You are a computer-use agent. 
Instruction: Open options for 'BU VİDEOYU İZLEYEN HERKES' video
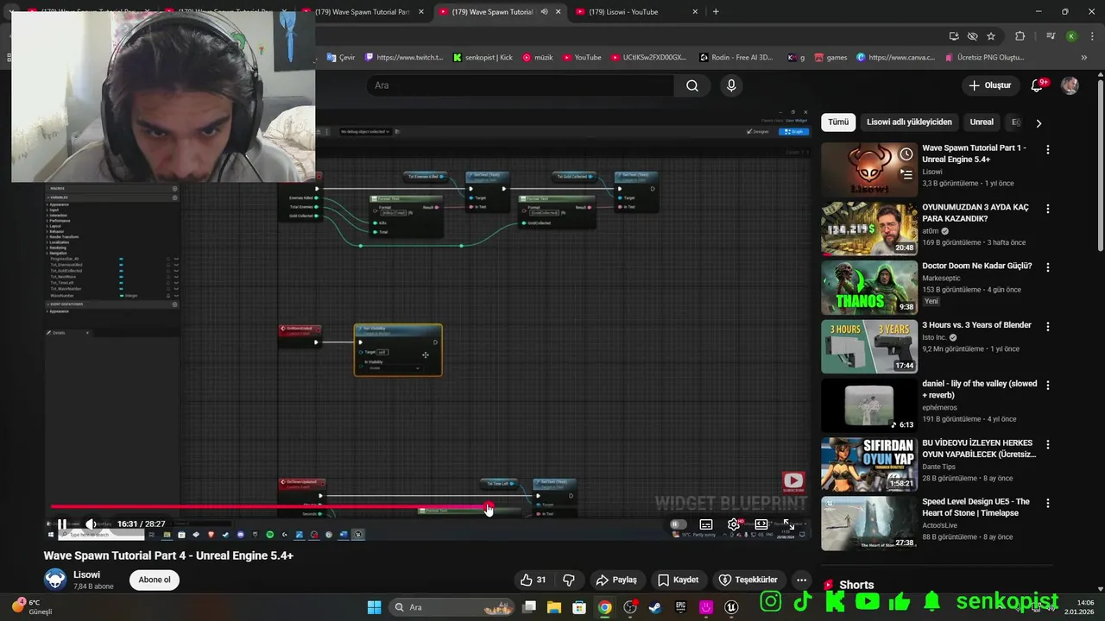[x=1048, y=445]
